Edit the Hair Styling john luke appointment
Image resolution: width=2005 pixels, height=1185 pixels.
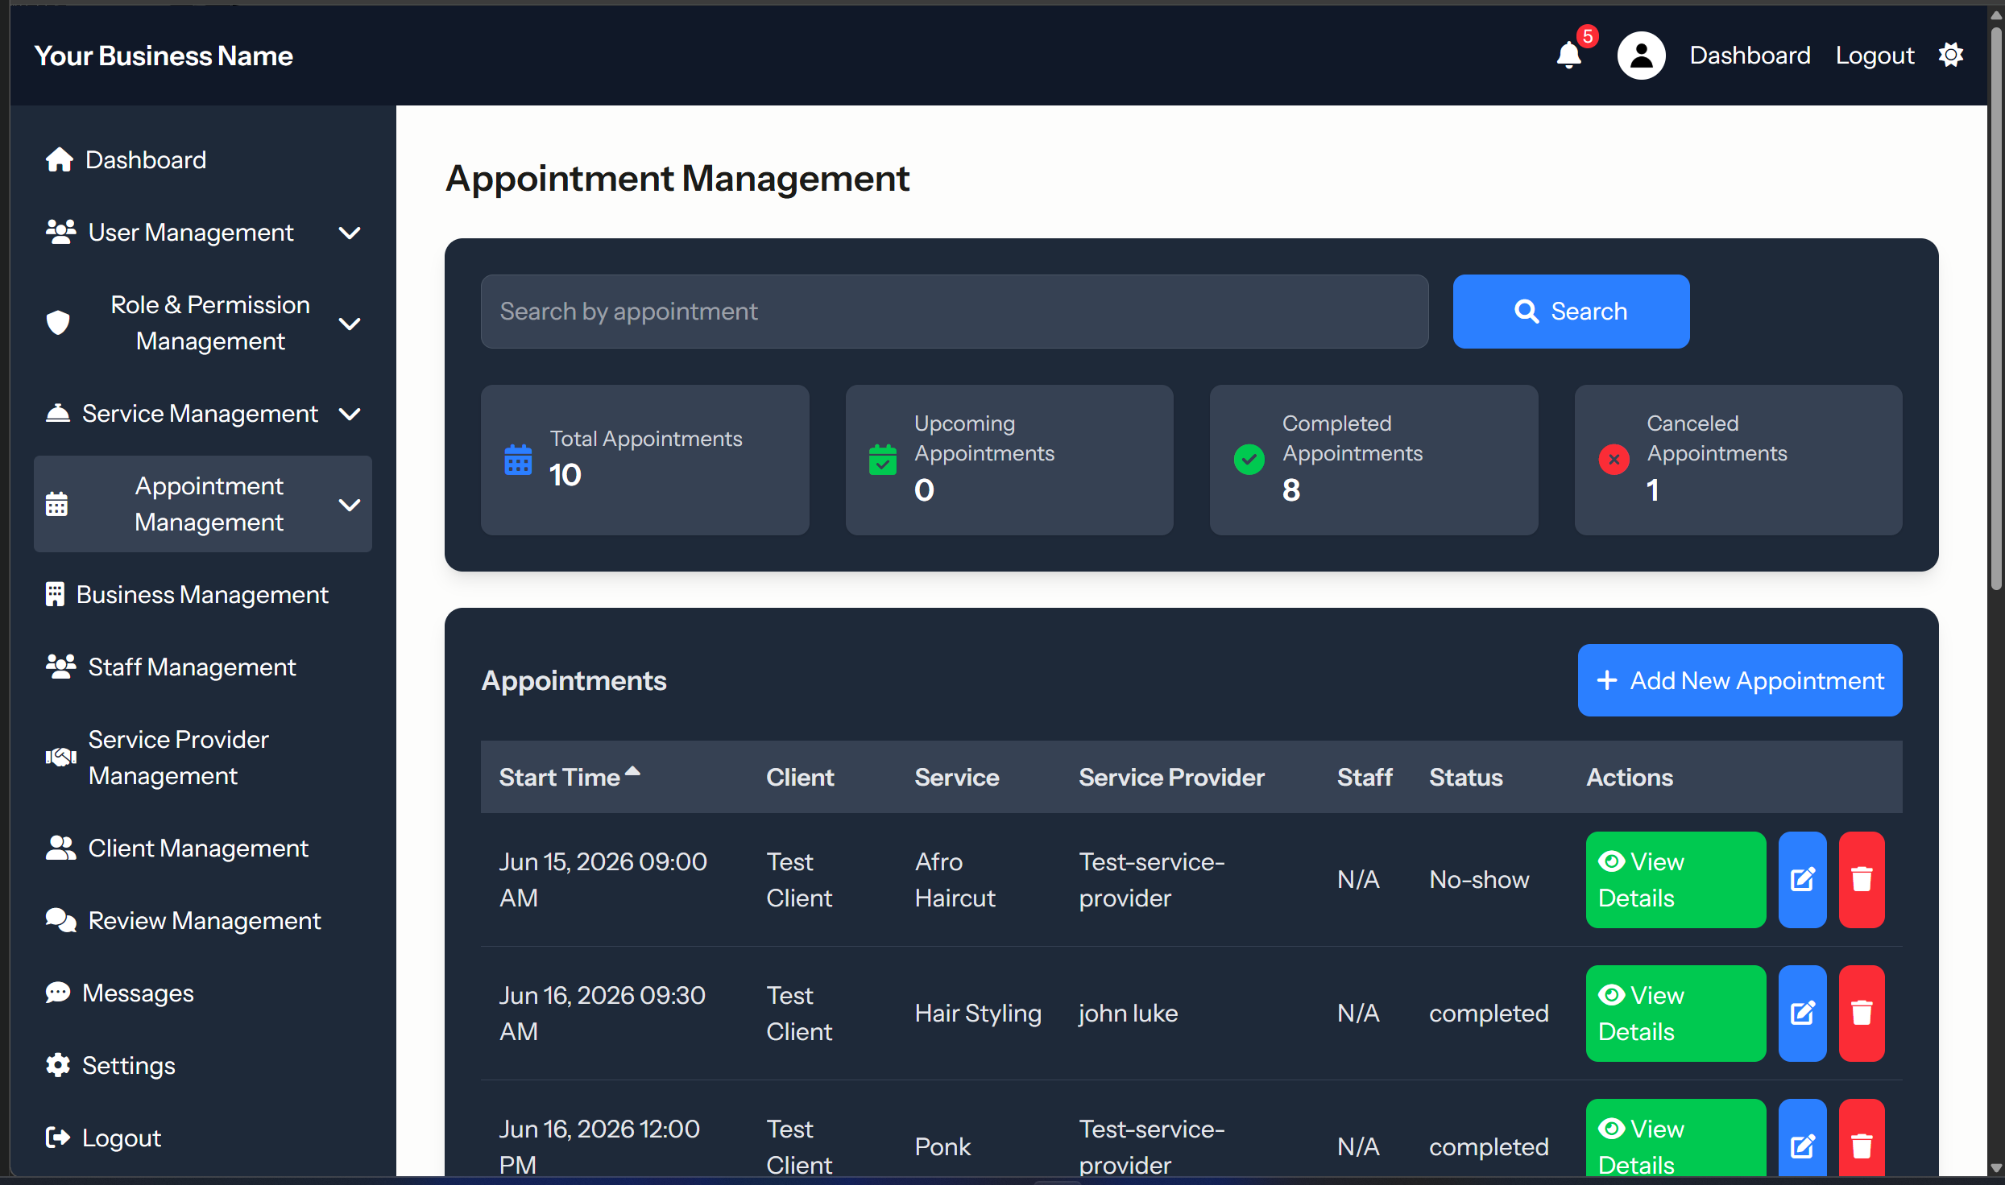click(x=1803, y=1014)
